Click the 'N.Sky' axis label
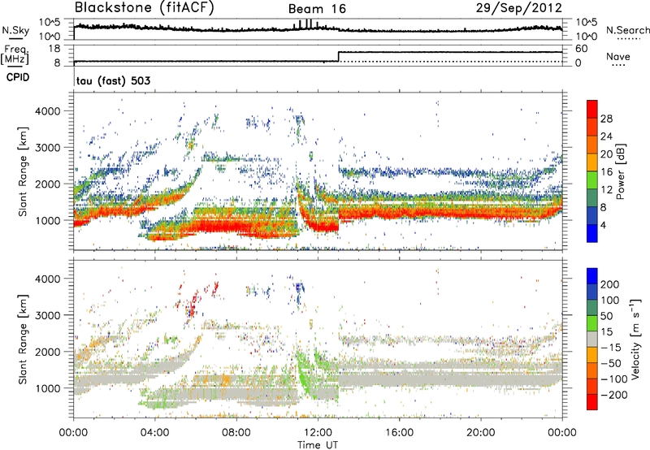The image size is (650, 450). coord(15,30)
